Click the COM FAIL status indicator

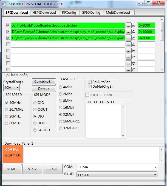(13, 154)
